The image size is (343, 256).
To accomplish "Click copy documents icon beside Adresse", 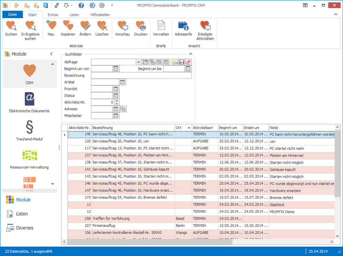I will (x=123, y=109).
